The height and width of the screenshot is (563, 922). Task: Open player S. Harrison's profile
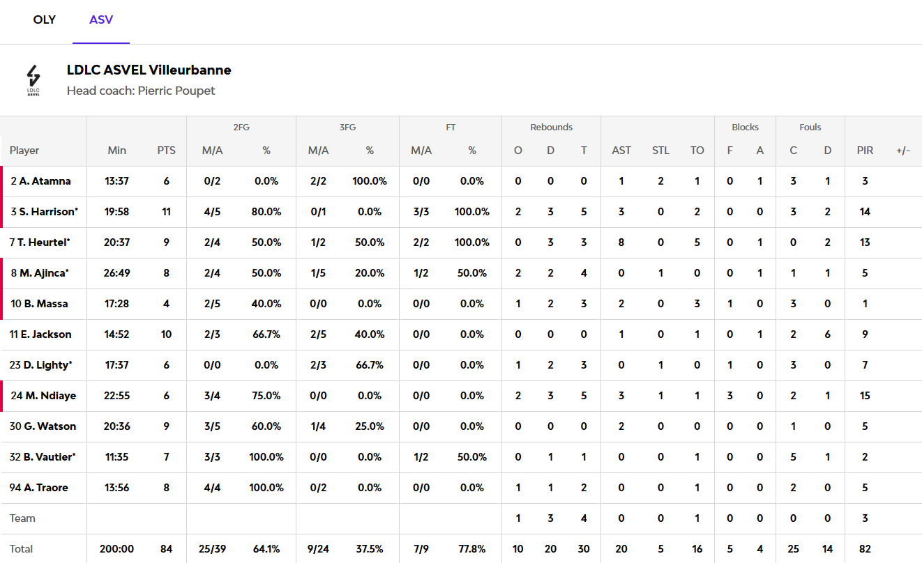(x=47, y=212)
